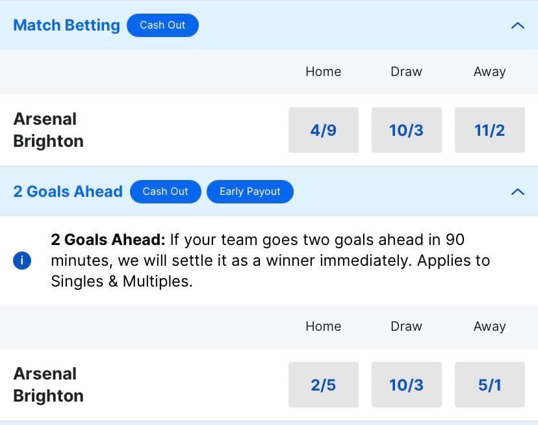This screenshot has height=425, width=538.
Task: Select the 5/1 away odds
Action: [490, 385]
